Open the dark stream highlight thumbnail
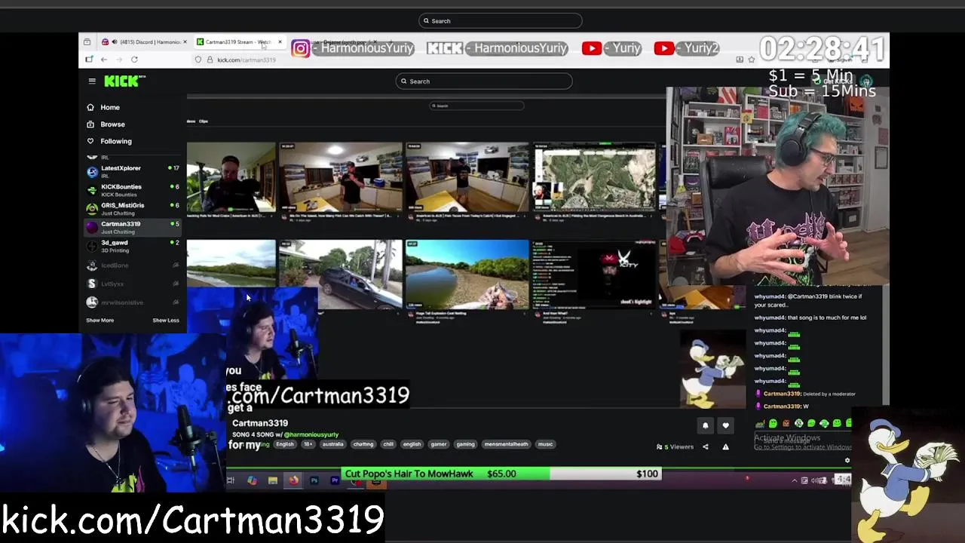Viewport: 965px width, 543px height. coord(596,275)
